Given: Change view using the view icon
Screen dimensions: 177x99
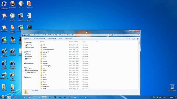Looking at the screenshot, I should [127, 38].
